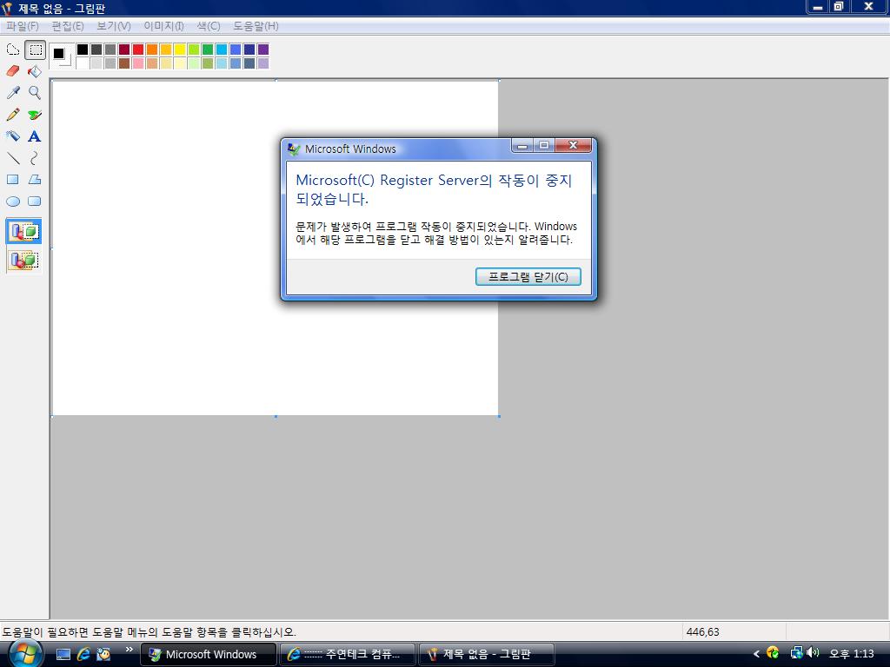890x667 pixels.
Task: Choose the orange color swatch
Action: click(152, 50)
